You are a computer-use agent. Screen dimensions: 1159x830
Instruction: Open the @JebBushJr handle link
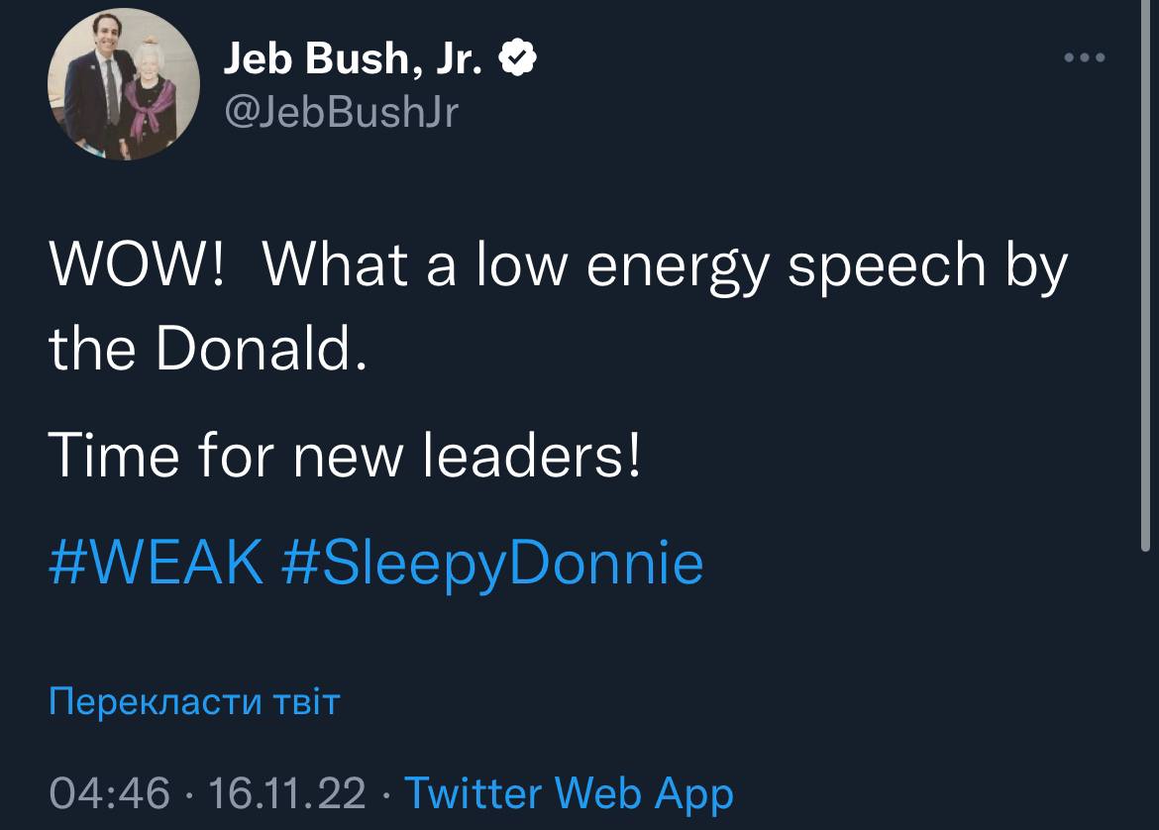tap(341, 115)
